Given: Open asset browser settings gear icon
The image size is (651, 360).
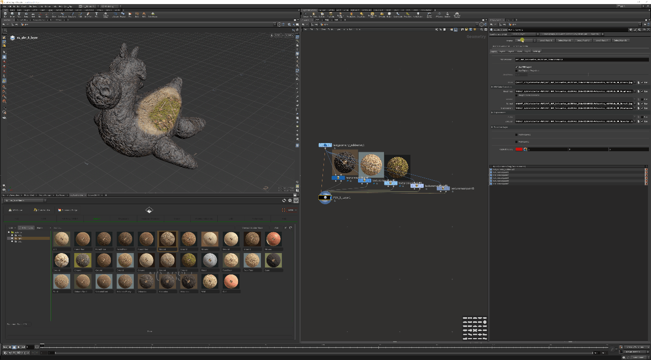Looking at the screenshot, I should coord(290,201).
